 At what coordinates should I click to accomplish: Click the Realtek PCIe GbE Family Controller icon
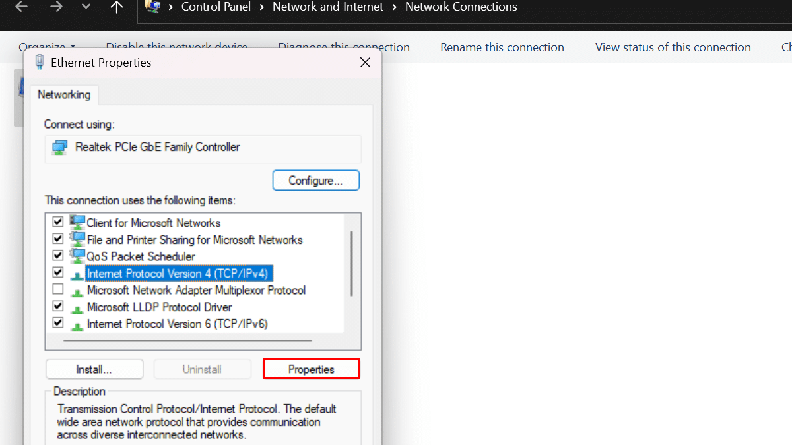59,149
